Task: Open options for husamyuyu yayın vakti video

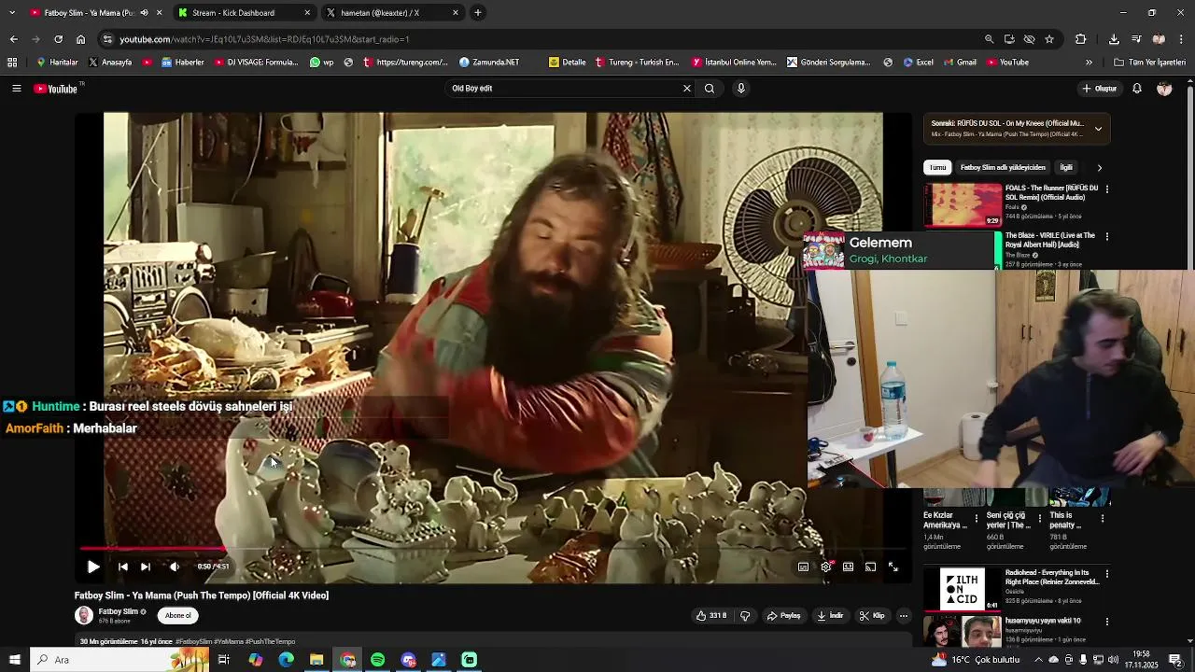Action: [1107, 622]
